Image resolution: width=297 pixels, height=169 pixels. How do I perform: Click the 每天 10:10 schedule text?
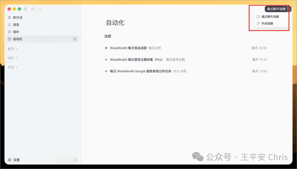click(259, 60)
